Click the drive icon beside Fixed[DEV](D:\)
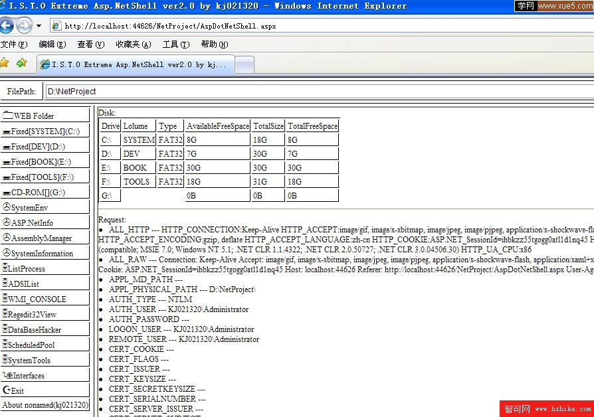594x417 pixels. pos(7,147)
